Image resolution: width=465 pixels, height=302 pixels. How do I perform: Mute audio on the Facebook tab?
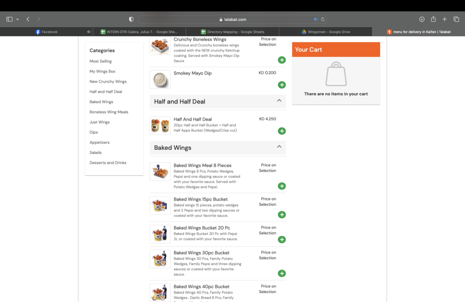89,32
